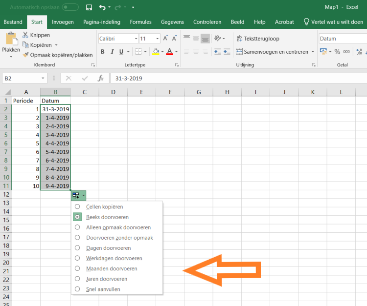
Task: Click the Knippen scissors icon
Action: pyautogui.click(x=25, y=35)
